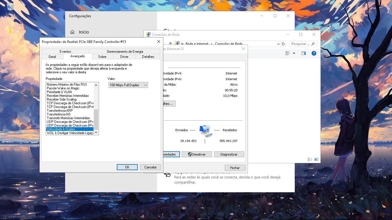The height and width of the screenshot is (220, 392).
Task: Click Fechar in the Ethernet status dialog
Action: (x=235, y=168)
